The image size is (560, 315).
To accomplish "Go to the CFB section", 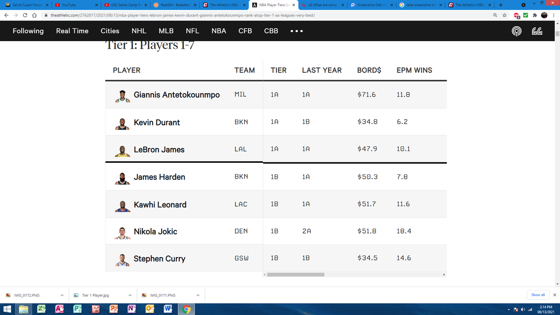I will pyautogui.click(x=245, y=31).
